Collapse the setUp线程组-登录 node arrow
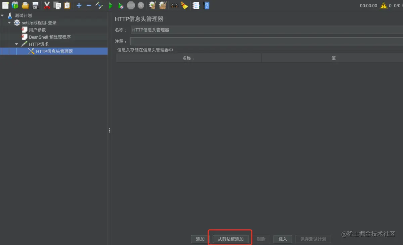The width and height of the screenshot is (403, 245). point(10,23)
